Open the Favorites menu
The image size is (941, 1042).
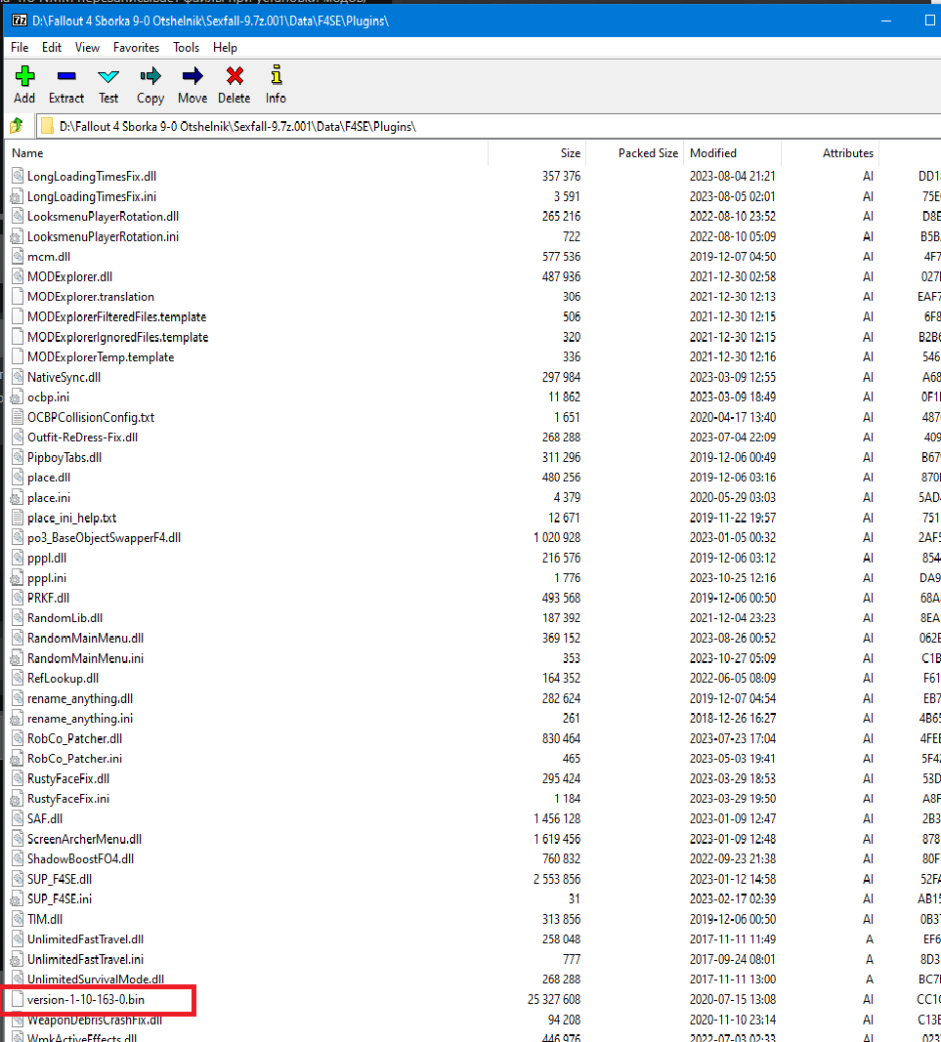(x=136, y=47)
